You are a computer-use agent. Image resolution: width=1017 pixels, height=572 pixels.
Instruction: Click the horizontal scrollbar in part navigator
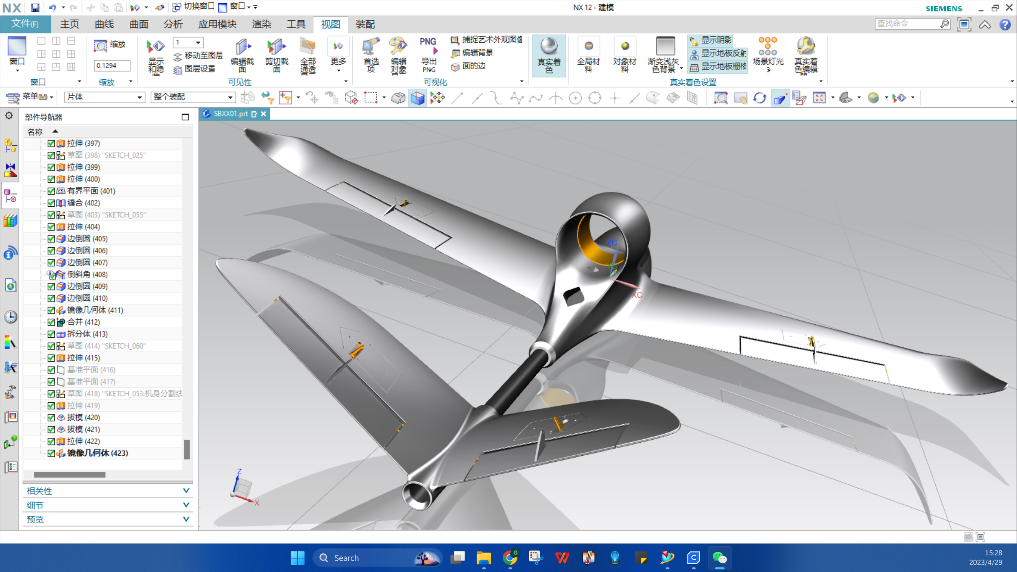click(69, 475)
